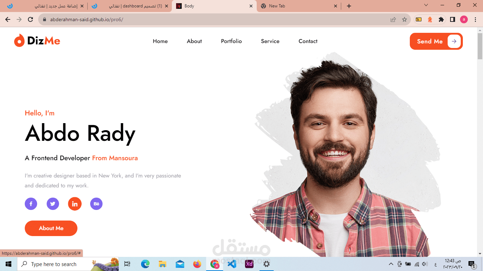Open the Portfolio menu item
The width and height of the screenshot is (483, 271).
pos(231,41)
